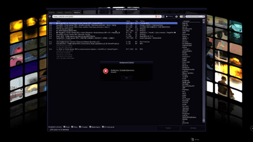
Task: Click the player list scrollbar down arrow
Action: click(x=204, y=121)
